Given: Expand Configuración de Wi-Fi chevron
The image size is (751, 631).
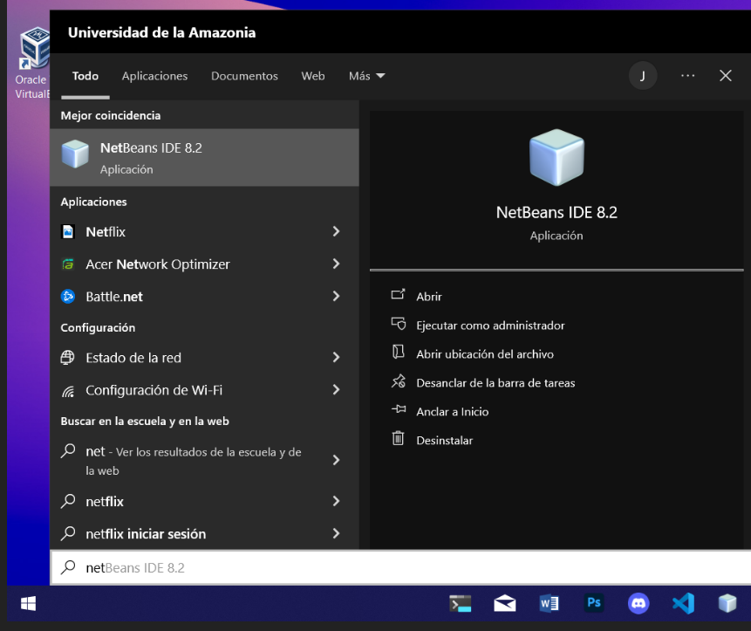Looking at the screenshot, I should coord(336,389).
